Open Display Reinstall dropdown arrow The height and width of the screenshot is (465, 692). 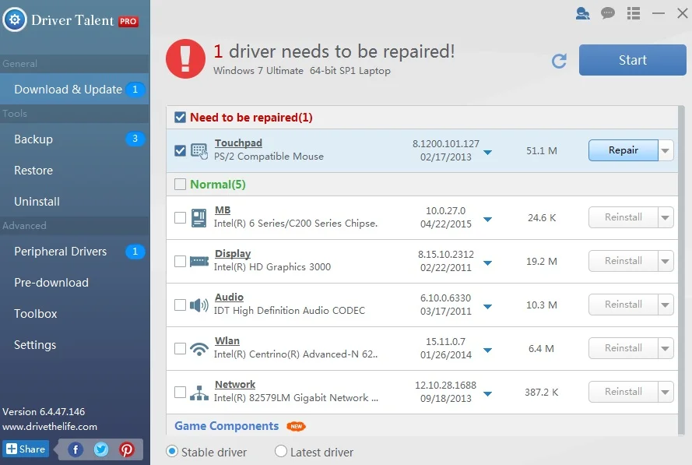(x=666, y=262)
